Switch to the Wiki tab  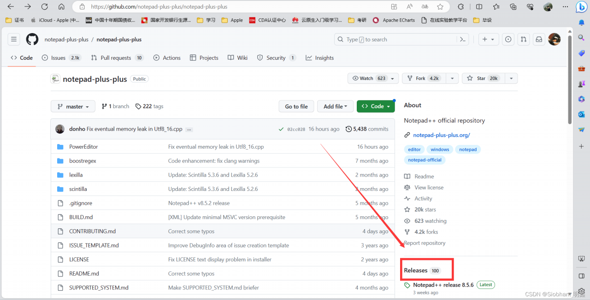(x=238, y=58)
